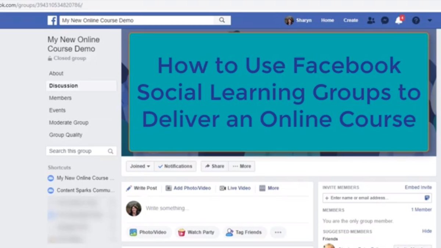
Task: Click the Tag Friends button
Action: pyautogui.click(x=244, y=232)
